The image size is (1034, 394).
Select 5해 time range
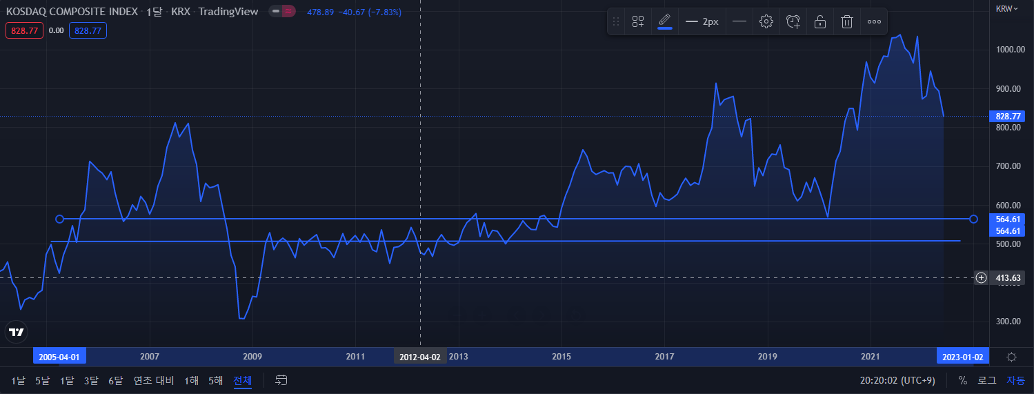click(x=215, y=380)
